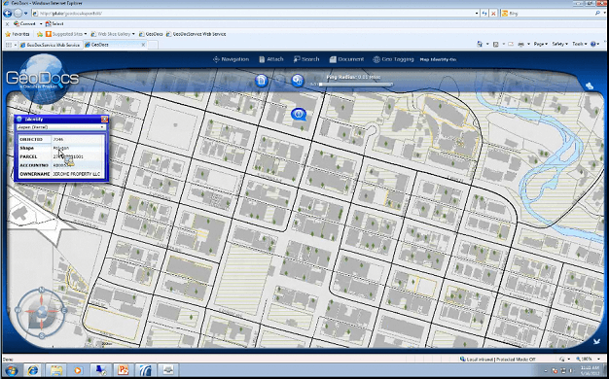609x379 pixels.
Task: Click the OWNERNAME value, JEROME PROPERTY LLC
Action: (x=78, y=174)
